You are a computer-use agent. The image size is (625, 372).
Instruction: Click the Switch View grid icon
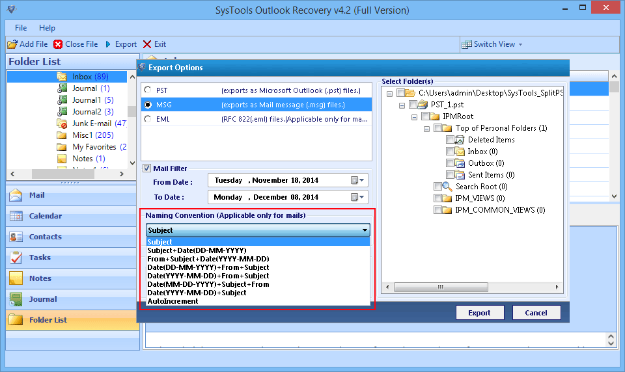tap(466, 44)
